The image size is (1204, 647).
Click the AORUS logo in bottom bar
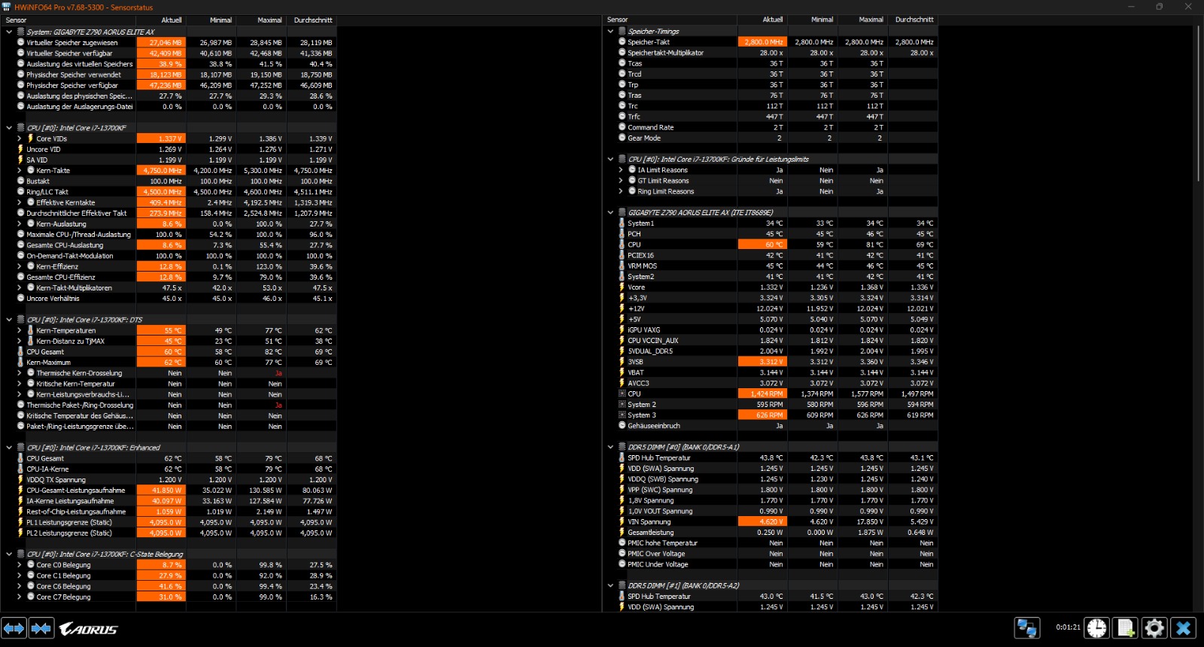point(88,629)
